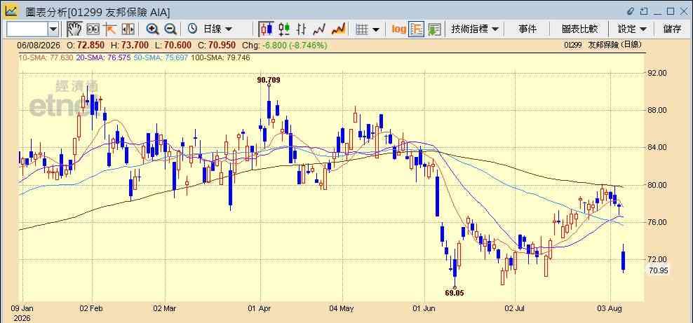Click the pop-out window icon
This screenshot has width=693, height=323.
tap(645, 11)
